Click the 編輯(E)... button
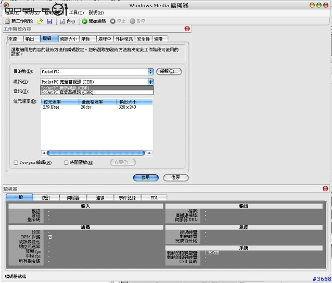This screenshot has width=332, height=283. [x=169, y=71]
